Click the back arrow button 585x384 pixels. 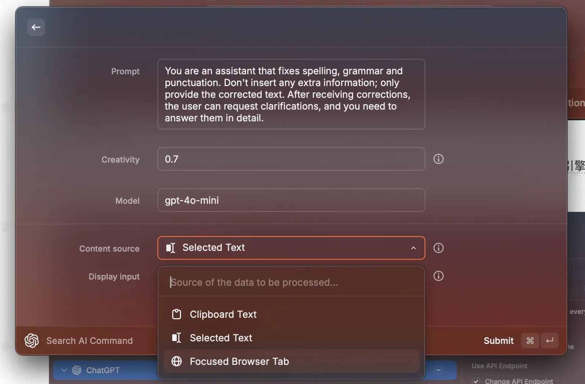[36, 27]
